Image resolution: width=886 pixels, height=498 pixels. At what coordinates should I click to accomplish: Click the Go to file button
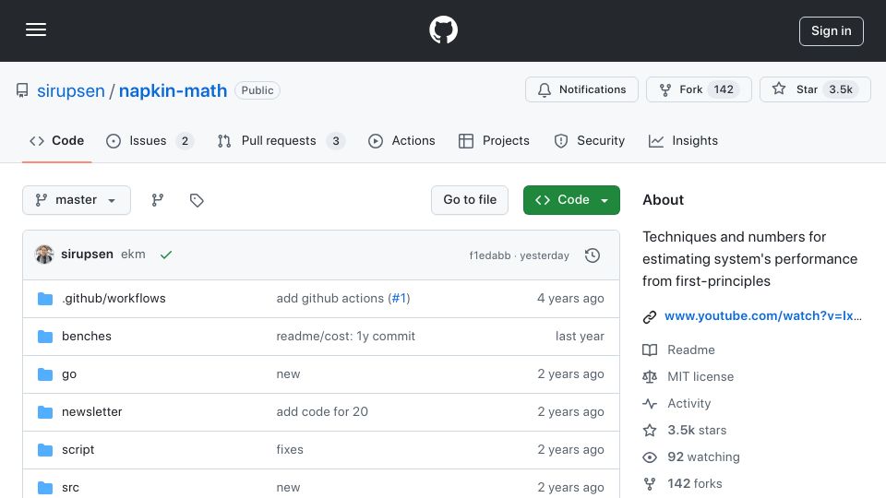(x=470, y=200)
